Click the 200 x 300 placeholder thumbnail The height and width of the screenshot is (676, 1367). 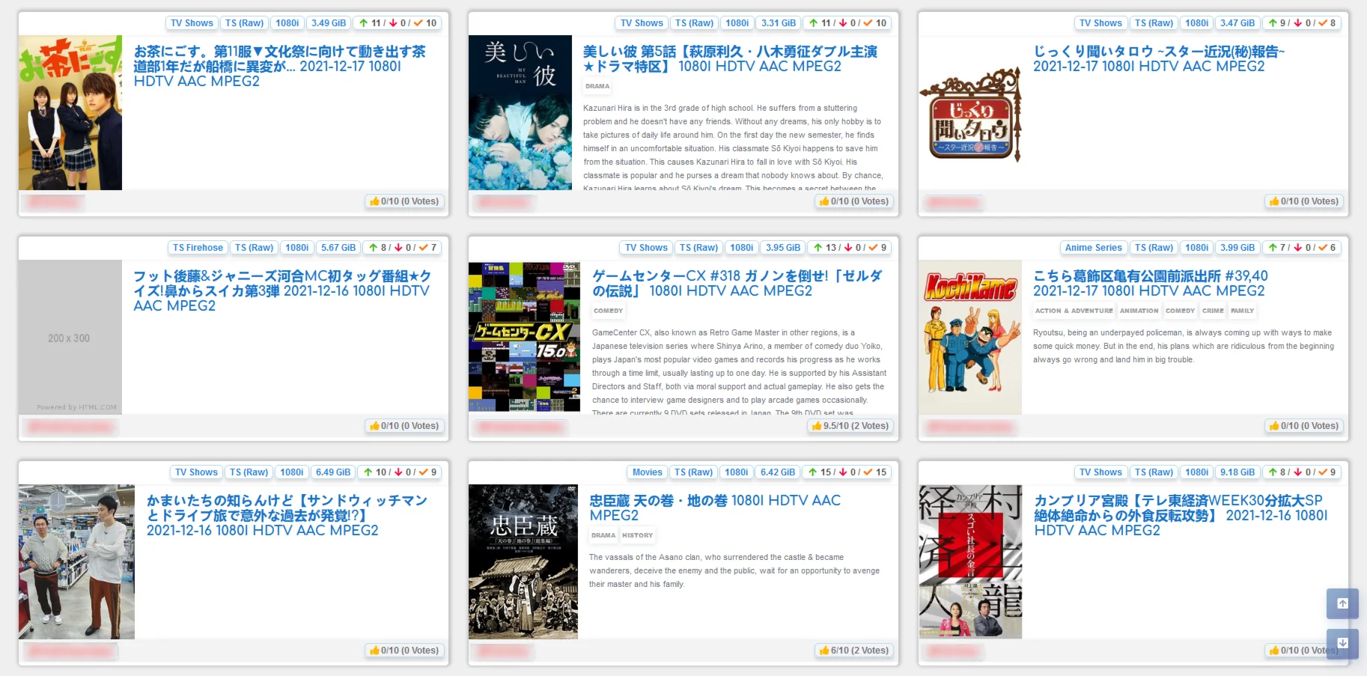click(70, 337)
